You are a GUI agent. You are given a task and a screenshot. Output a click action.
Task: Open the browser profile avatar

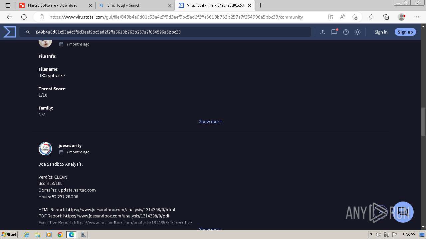point(402,17)
